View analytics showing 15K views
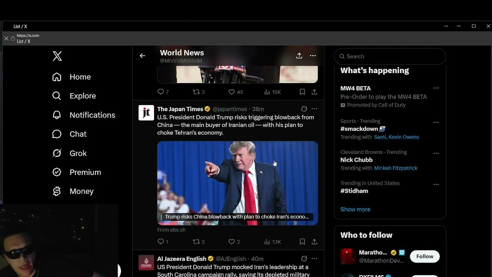 pos(273,92)
